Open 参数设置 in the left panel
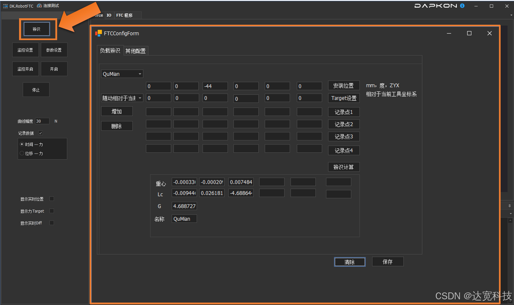 [54, 50]
